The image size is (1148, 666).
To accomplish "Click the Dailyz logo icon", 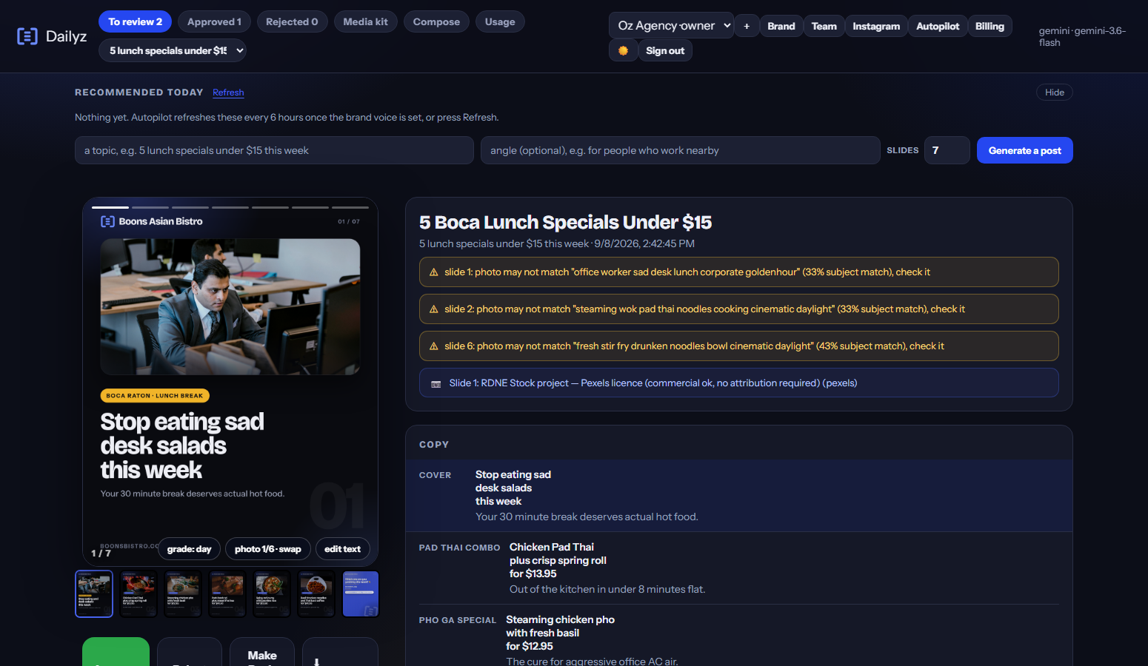I will coord(27,36).
